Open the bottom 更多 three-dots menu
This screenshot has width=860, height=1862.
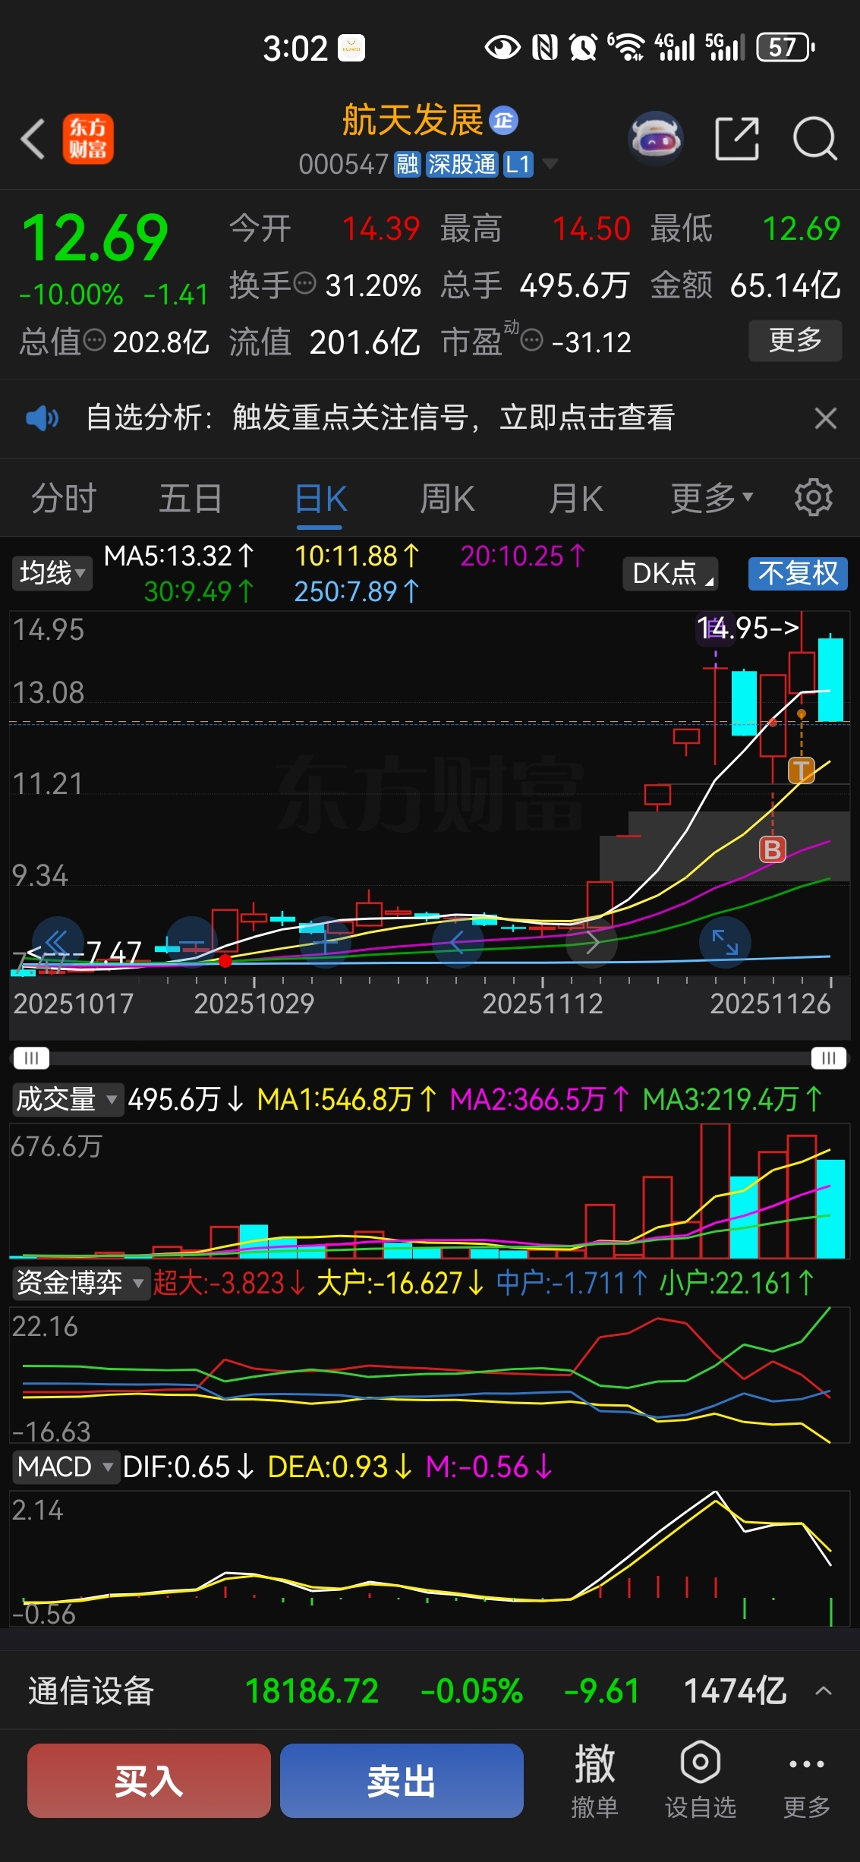tap(806, 1780)
